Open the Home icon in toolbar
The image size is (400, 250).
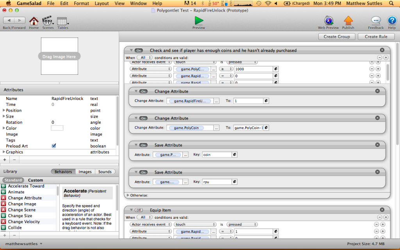pyautogui.click(x=34, y=21)
